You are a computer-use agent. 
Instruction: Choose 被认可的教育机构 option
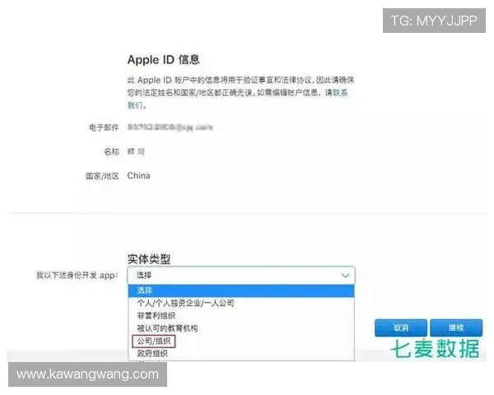tap(241, 328)
